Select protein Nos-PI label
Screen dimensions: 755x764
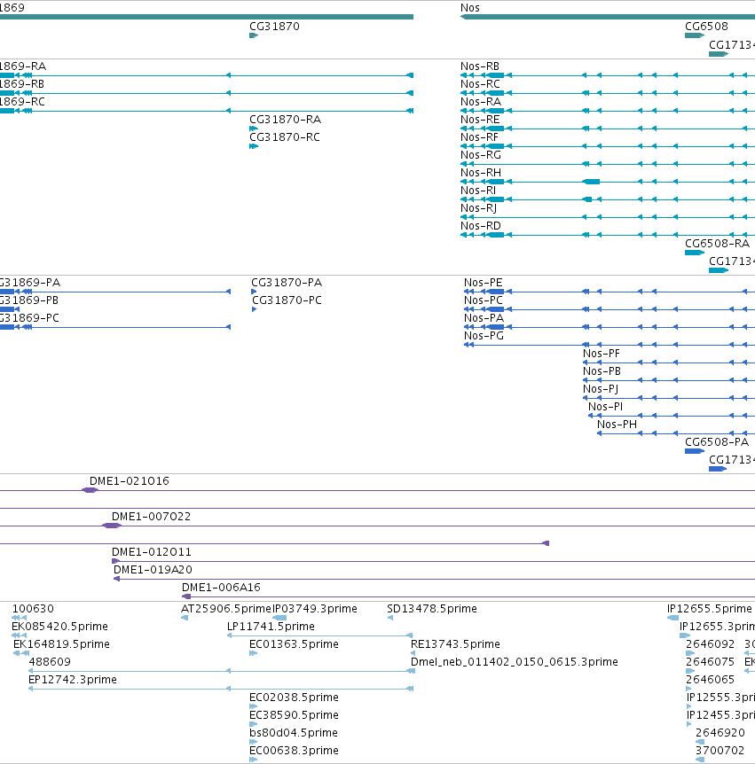point(605,407)
